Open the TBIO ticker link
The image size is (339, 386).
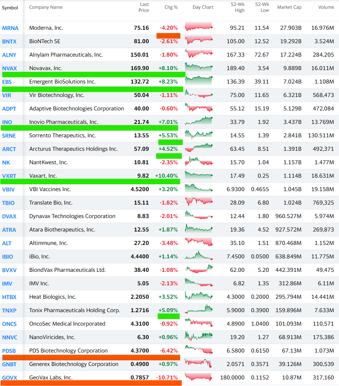(x=8, y=203)
